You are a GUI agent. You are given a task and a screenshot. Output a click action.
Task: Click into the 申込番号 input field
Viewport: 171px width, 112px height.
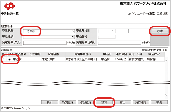coord(107,37)
